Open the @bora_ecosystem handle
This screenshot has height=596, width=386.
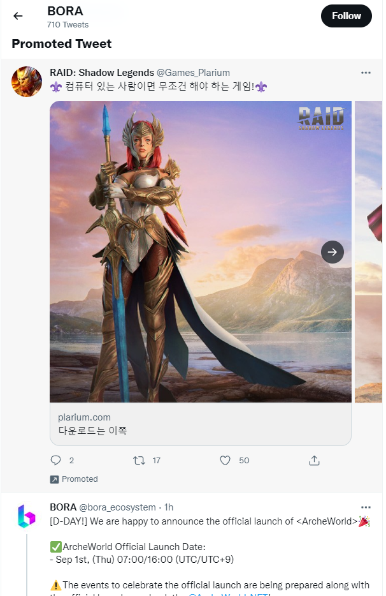(117, 507)
